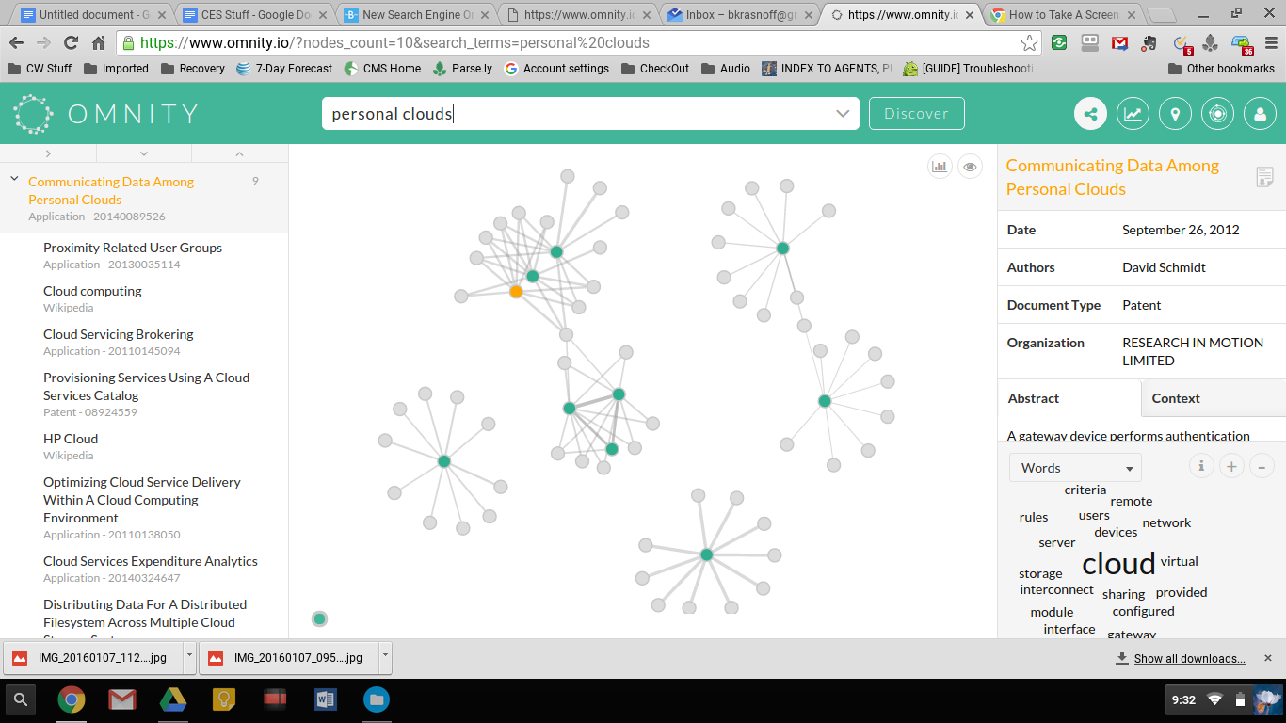This screenshot has width=1286, height=723.
Task: Open the status tray clock 9:32
Action: pos(1183,699)
